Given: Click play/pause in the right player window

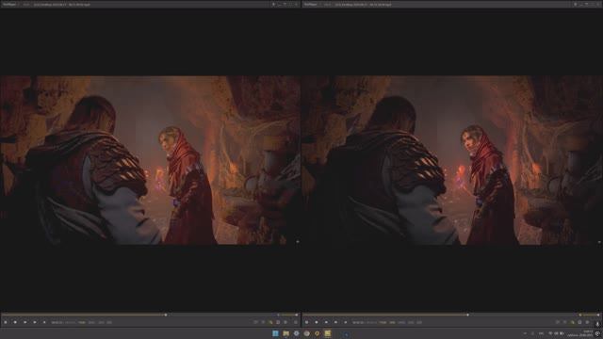Looking at the screenshot, I should (306, 322).
